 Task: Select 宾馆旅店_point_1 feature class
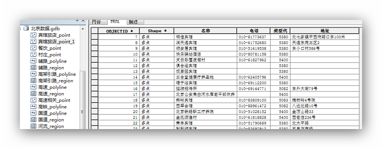(56, 42)
